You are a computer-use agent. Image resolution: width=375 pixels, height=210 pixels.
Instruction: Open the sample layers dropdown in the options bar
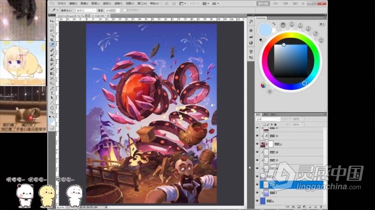tap(112, 11)
